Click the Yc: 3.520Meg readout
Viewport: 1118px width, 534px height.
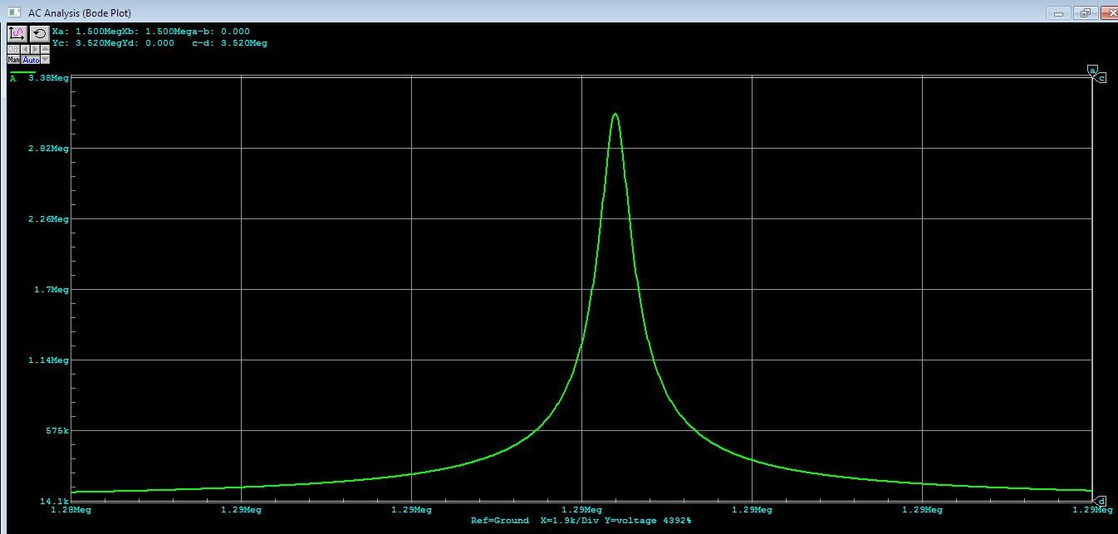click(x=87, y=42)
